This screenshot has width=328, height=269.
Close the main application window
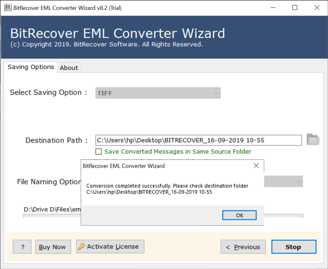click(317, 8)
